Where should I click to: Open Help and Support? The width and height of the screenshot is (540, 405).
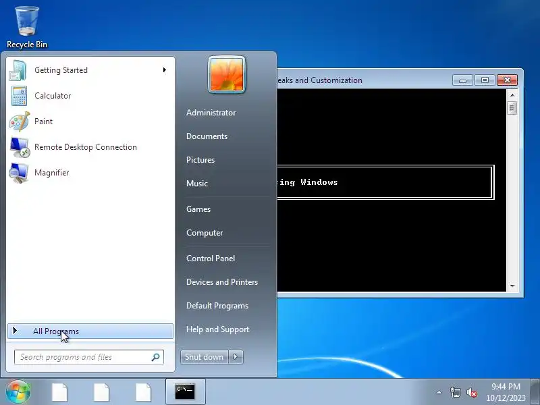pyautogui.click(x=217, y=329)
